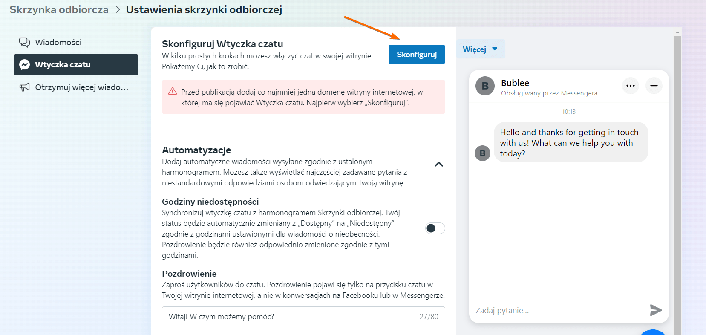Open the Wiadomości sidebar item

(x=58, y=42)
